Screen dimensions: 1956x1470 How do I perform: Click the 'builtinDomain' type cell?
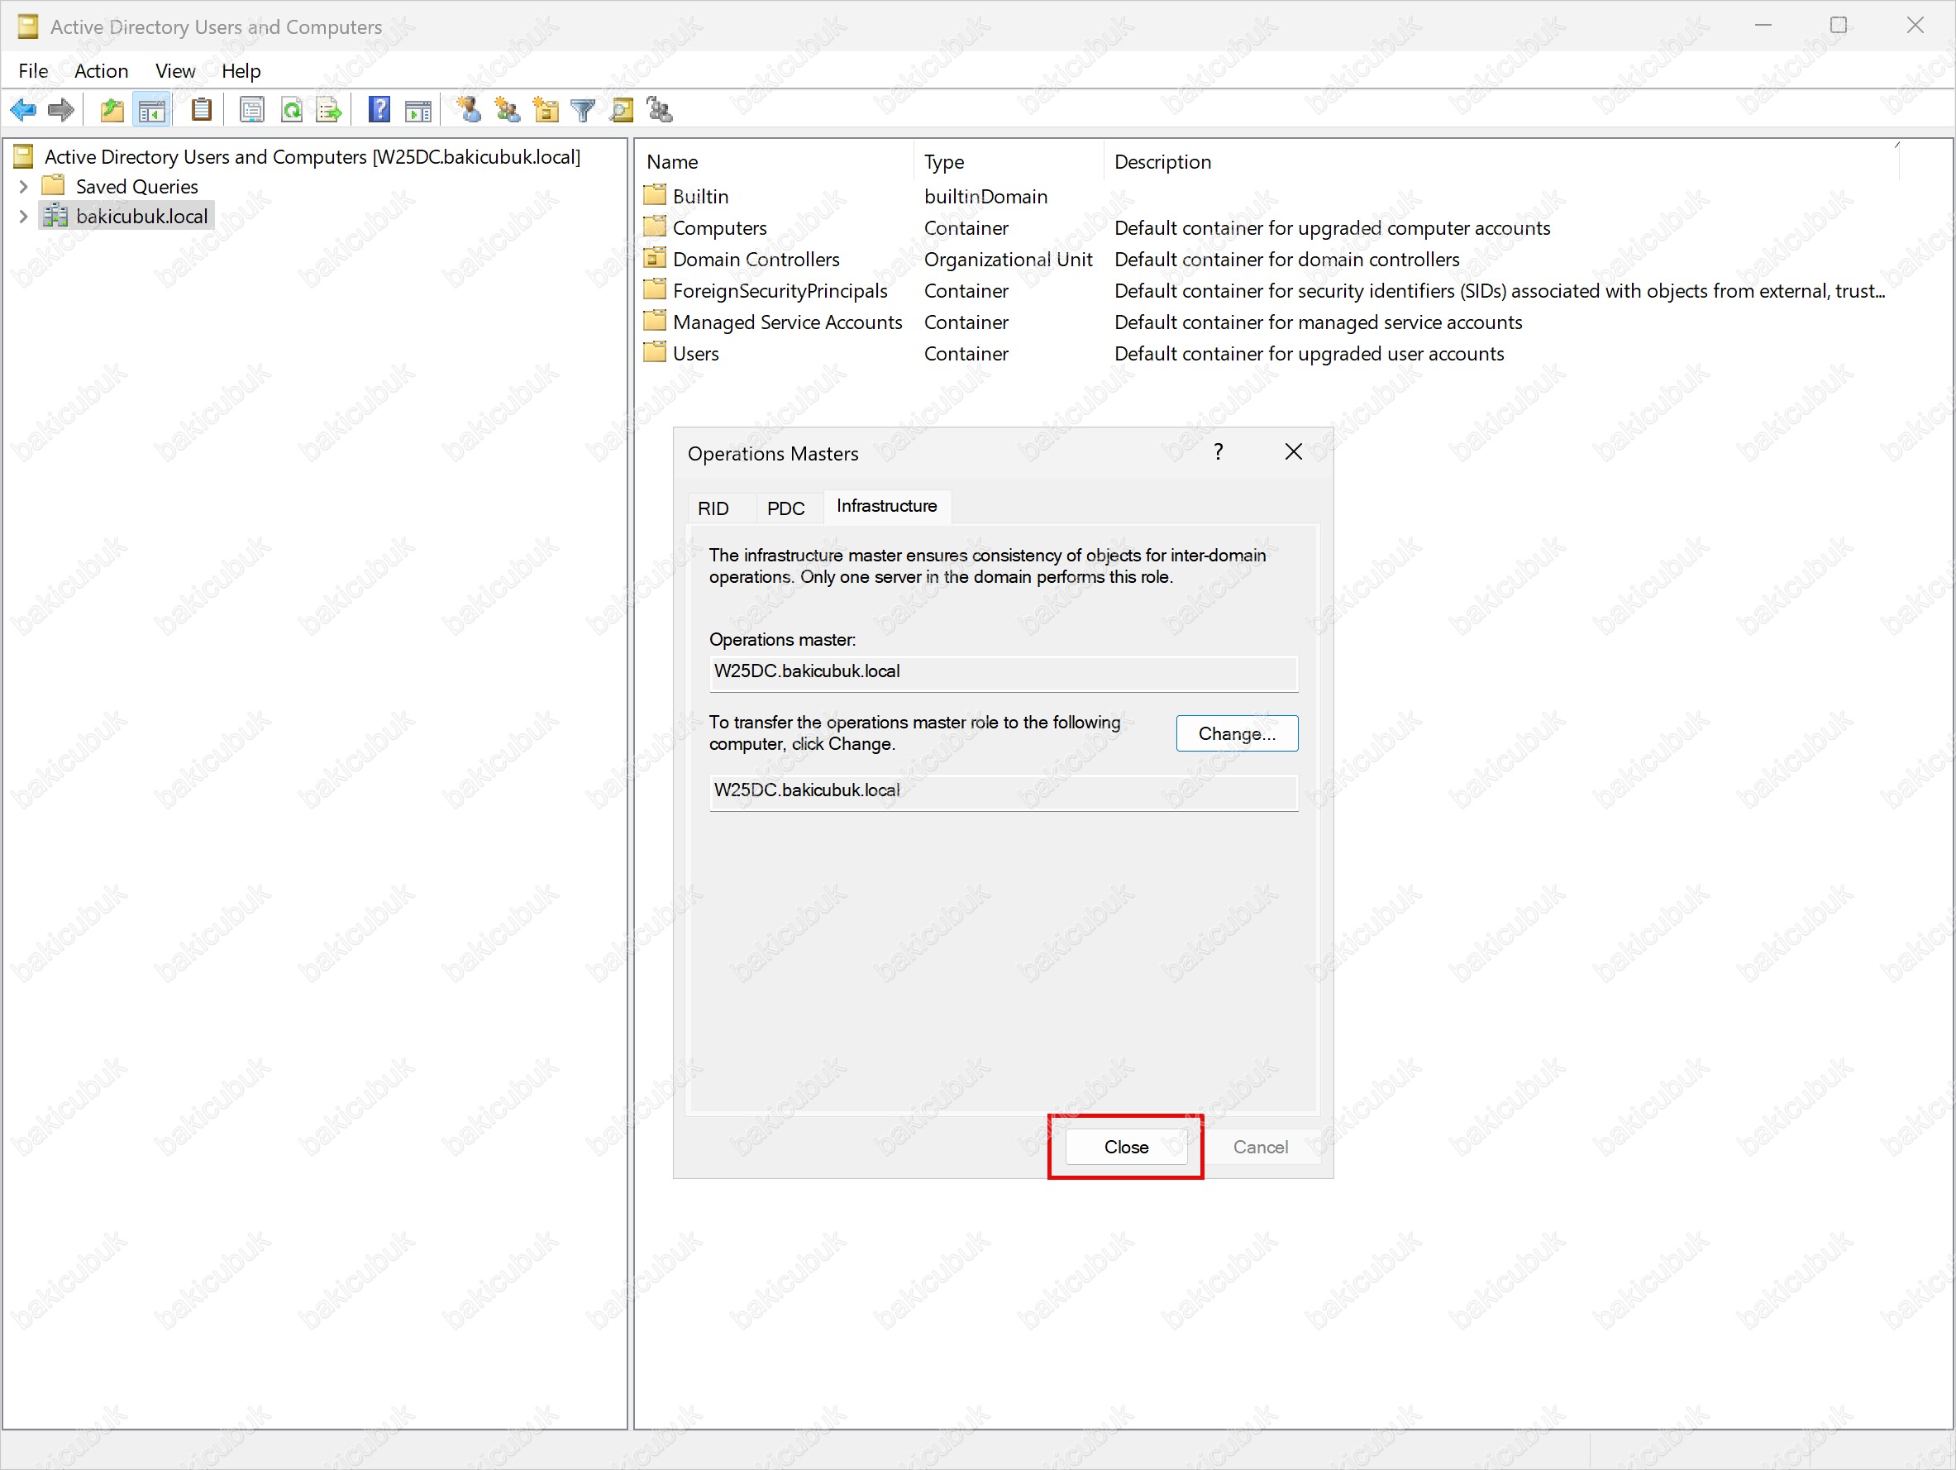pyautogui.click(x=985, y=196)
